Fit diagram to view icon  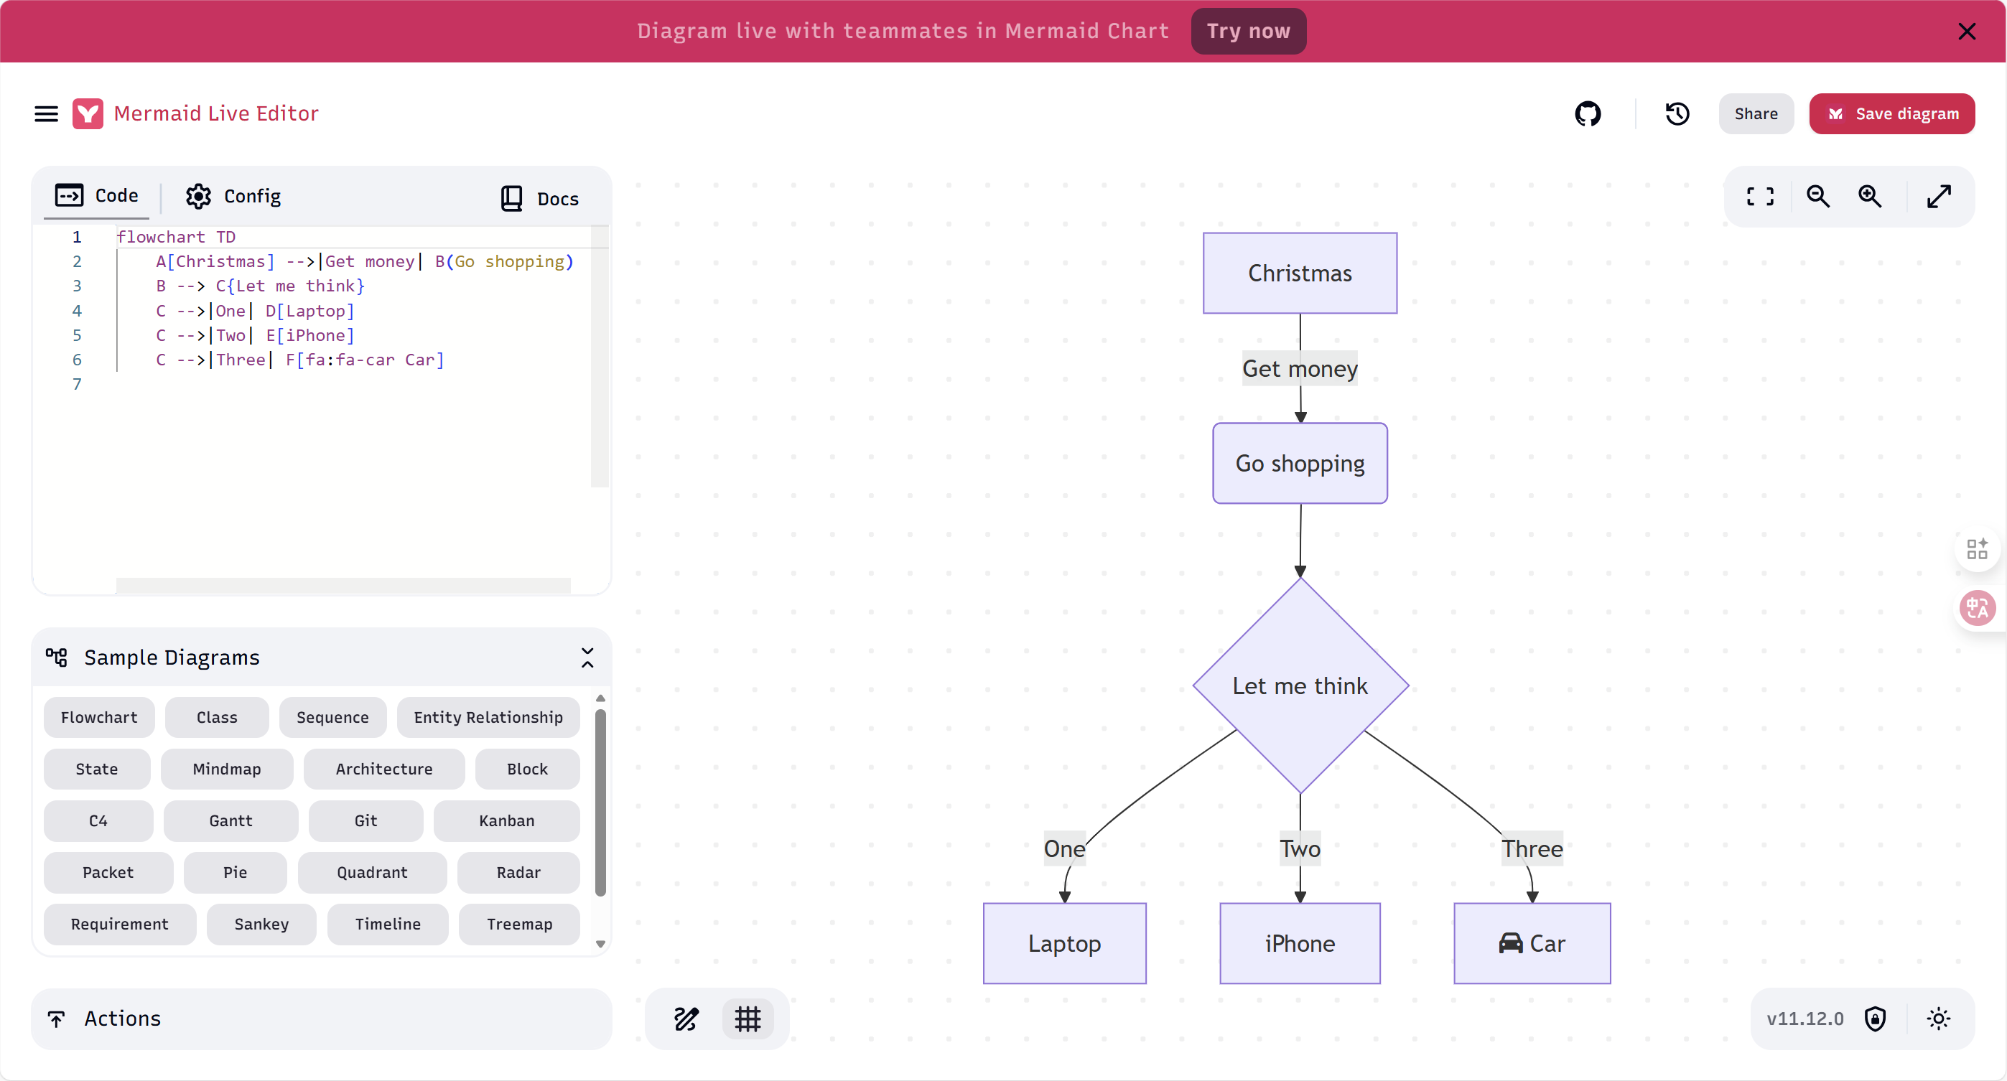(1760, 196)
